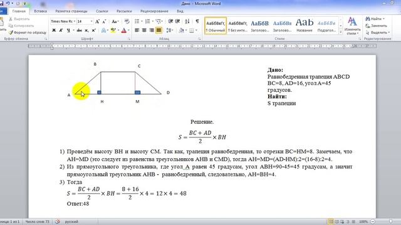Open line spacing options

(x=169, y=31)
